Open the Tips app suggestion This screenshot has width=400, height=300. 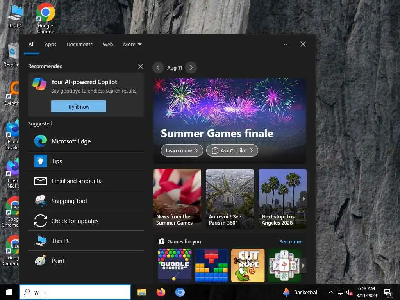pos(86,161)
